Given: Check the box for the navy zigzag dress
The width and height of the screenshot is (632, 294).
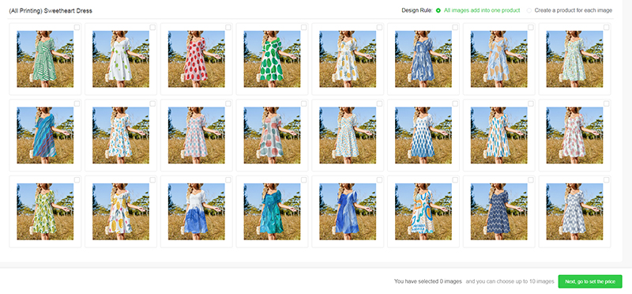Looking at the screenshot, I should (x=531, y=180).
